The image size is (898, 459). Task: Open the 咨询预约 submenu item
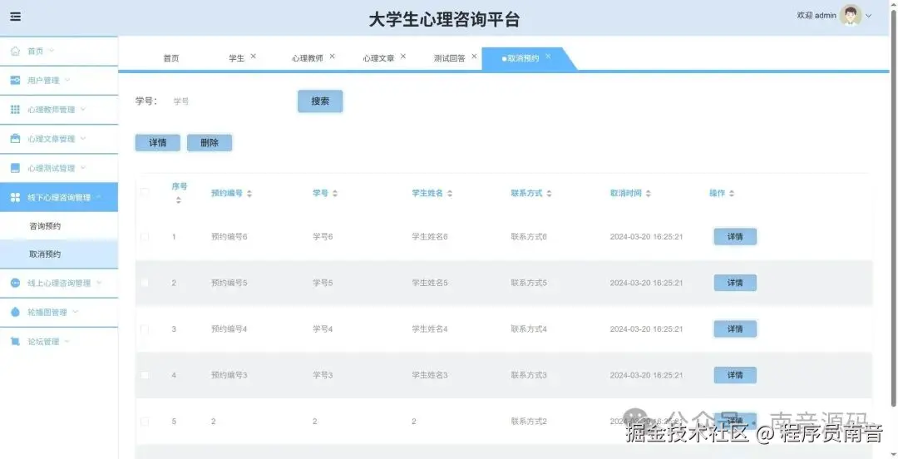59,226
